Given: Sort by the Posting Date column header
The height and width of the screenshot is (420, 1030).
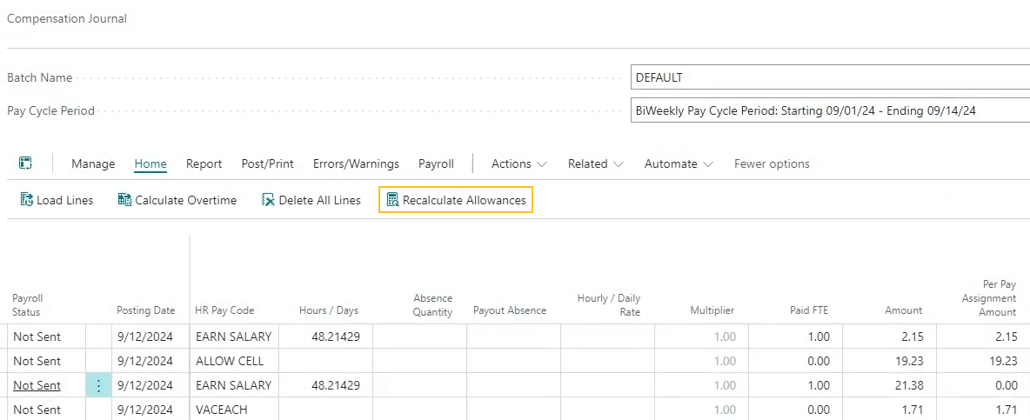Looking at the screenshot, I should 145,310.
